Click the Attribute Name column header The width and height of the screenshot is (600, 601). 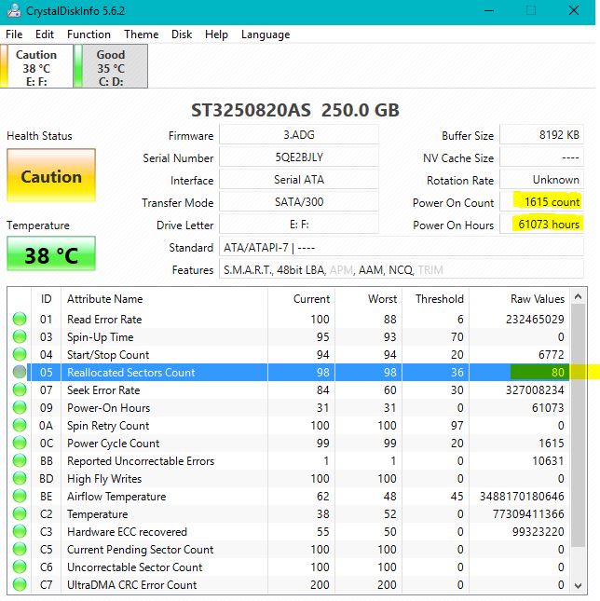click(164, 298)
